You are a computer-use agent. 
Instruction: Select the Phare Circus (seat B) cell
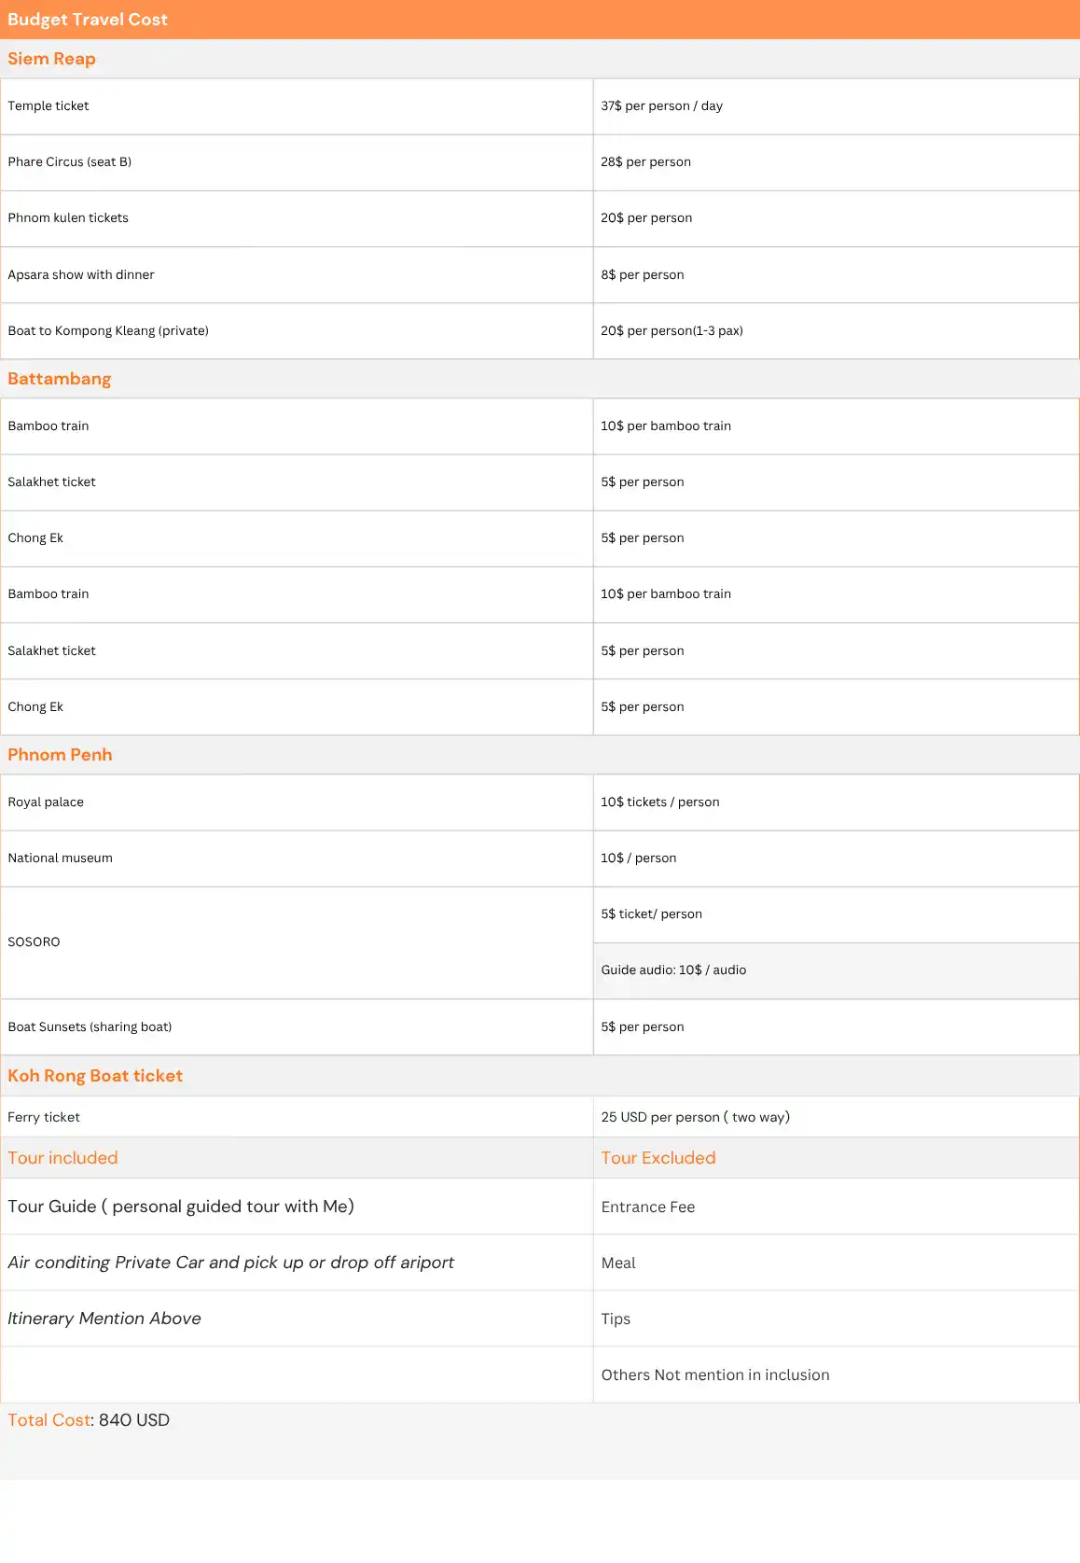point(70,162)
